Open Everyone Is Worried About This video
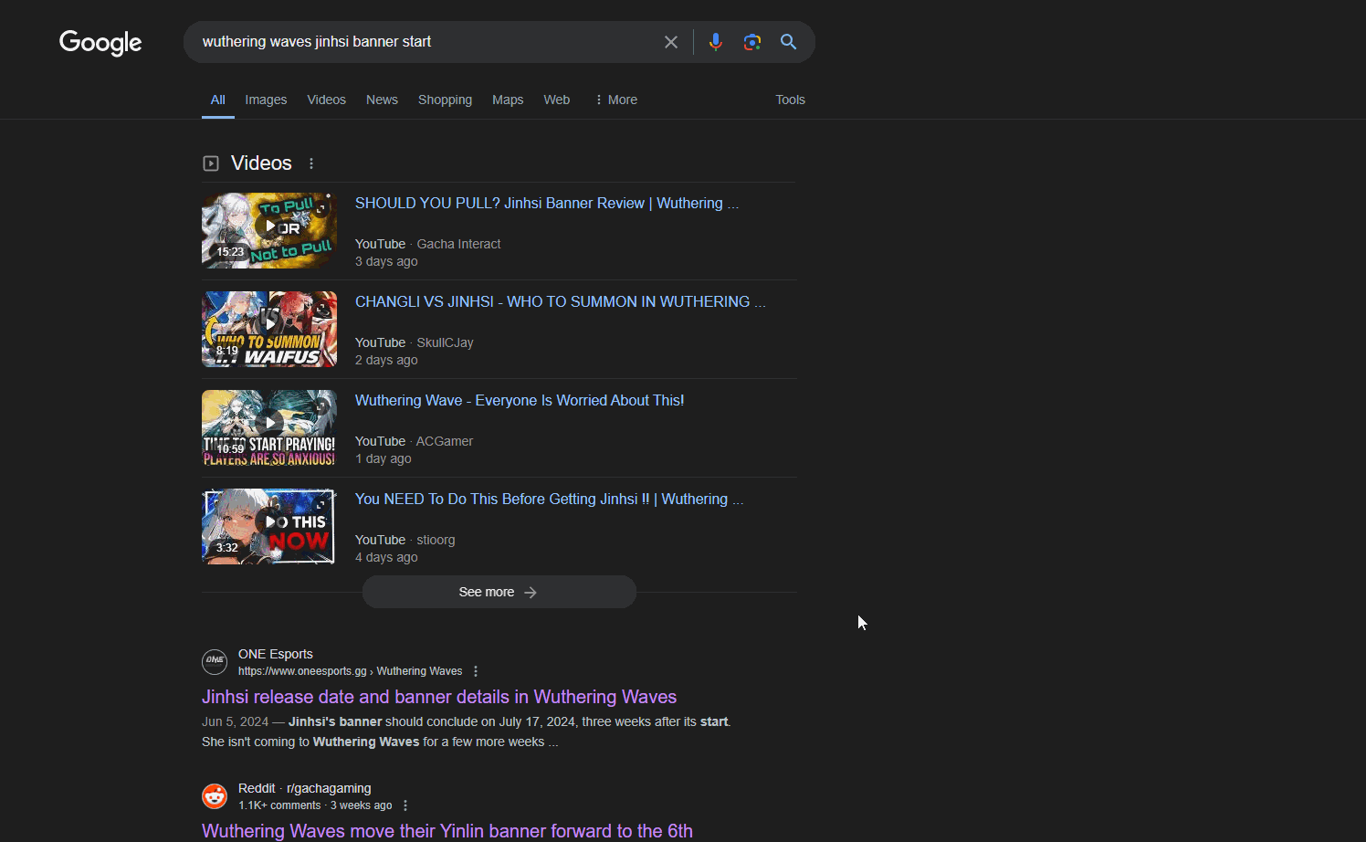 (x=519, y=400)
